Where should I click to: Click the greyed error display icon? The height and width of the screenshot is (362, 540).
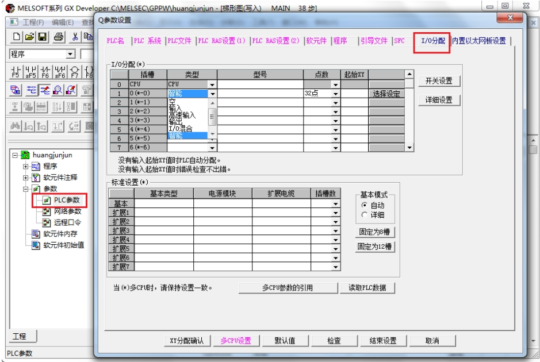(41, 107)
